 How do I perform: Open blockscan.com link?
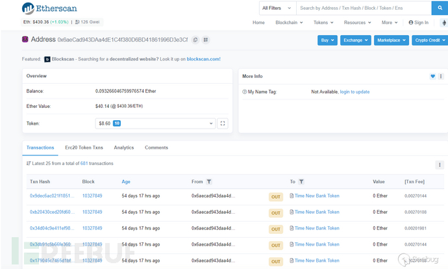point(203,59)
